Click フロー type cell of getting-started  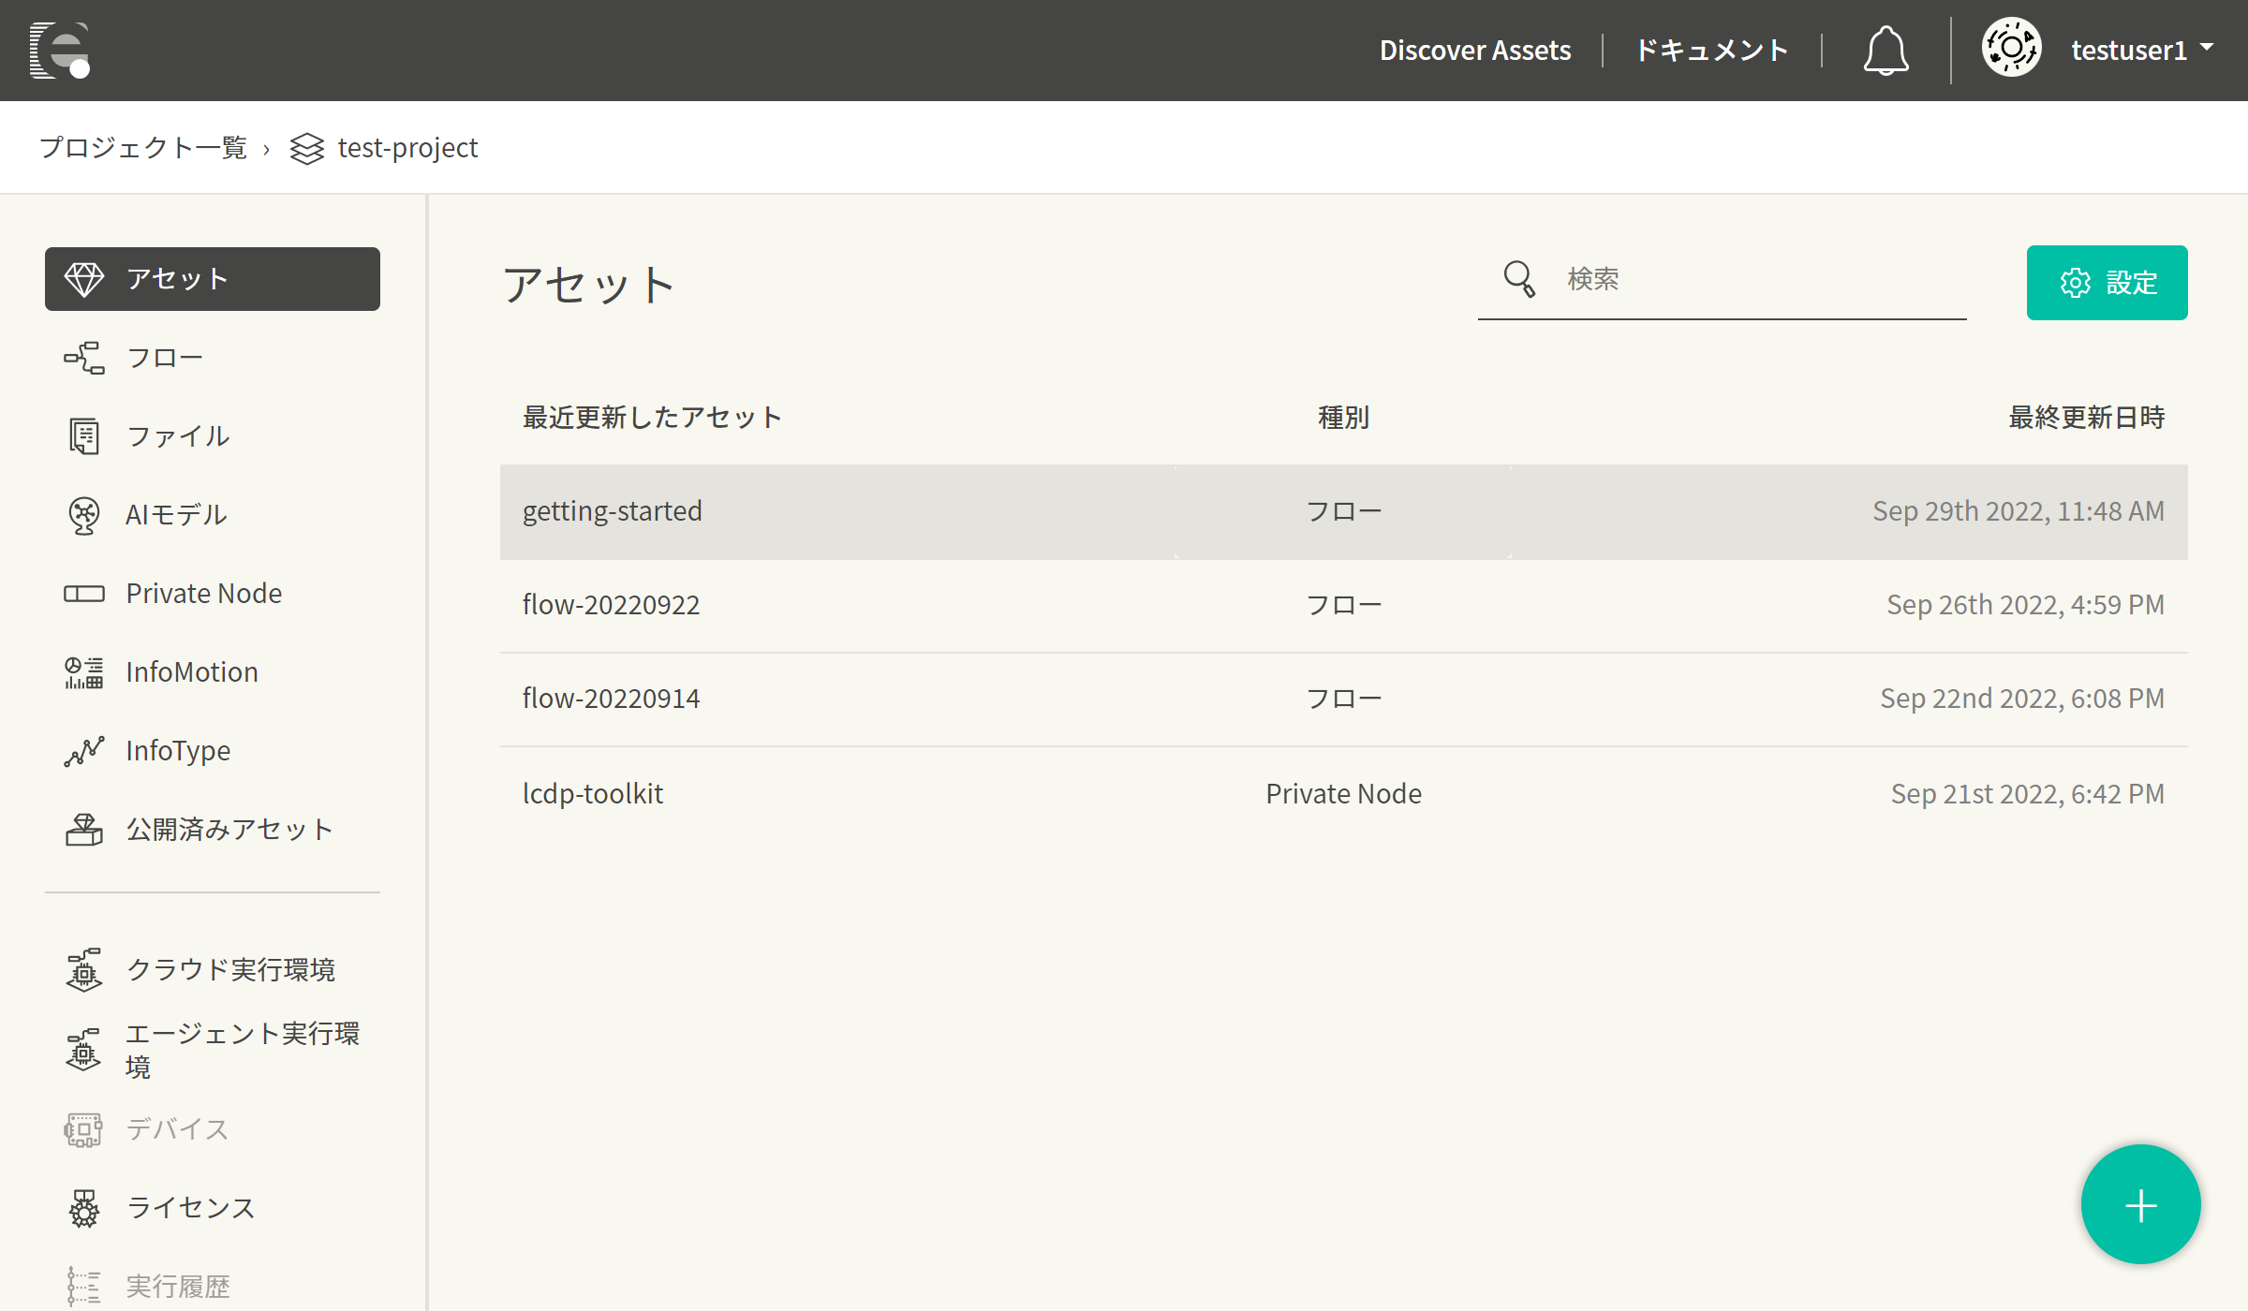[x=1343, y=512]
